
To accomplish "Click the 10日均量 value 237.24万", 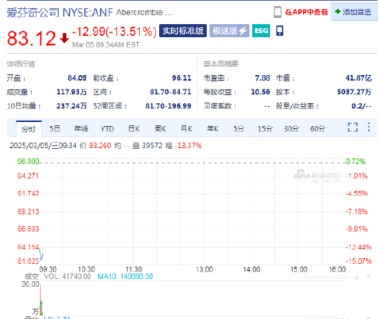I will (72, 106).
